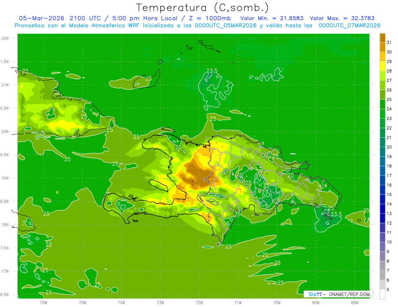Click the title "Temperatura (C,somb.)"
398x307 pixels.
click(203, 8)
